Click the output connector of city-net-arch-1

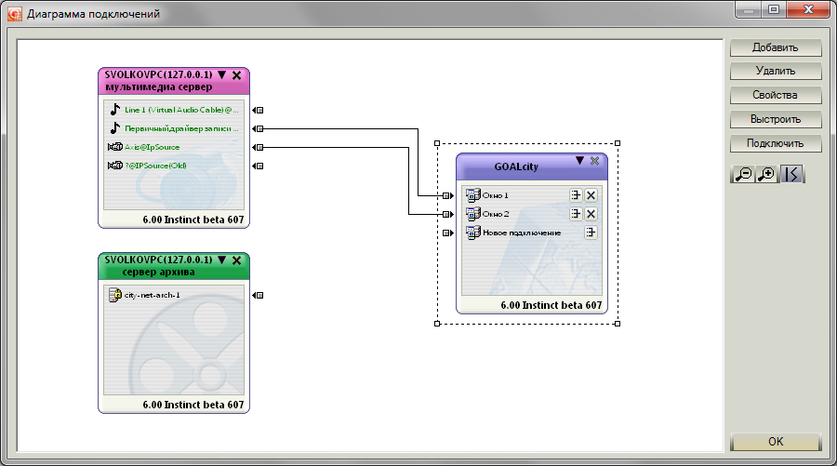pyautogui.click(x=259, y=295)
